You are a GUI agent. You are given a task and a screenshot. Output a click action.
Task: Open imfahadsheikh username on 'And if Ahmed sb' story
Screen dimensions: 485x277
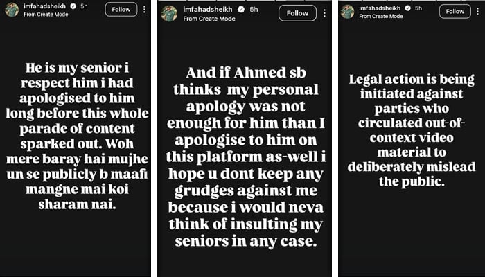pyautogui.click(x=209, y=10)
